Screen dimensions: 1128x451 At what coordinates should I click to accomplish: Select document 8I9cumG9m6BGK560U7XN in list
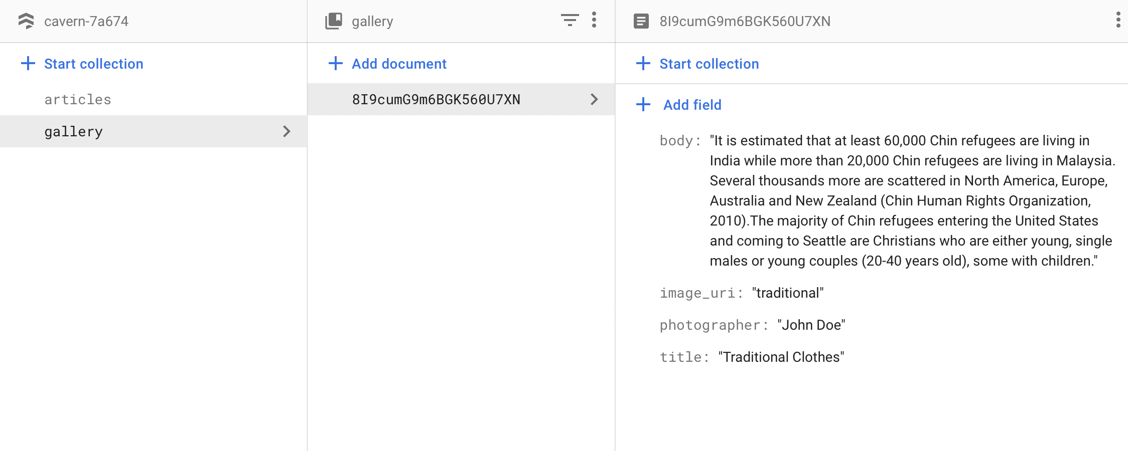click(x=461, y=99)
